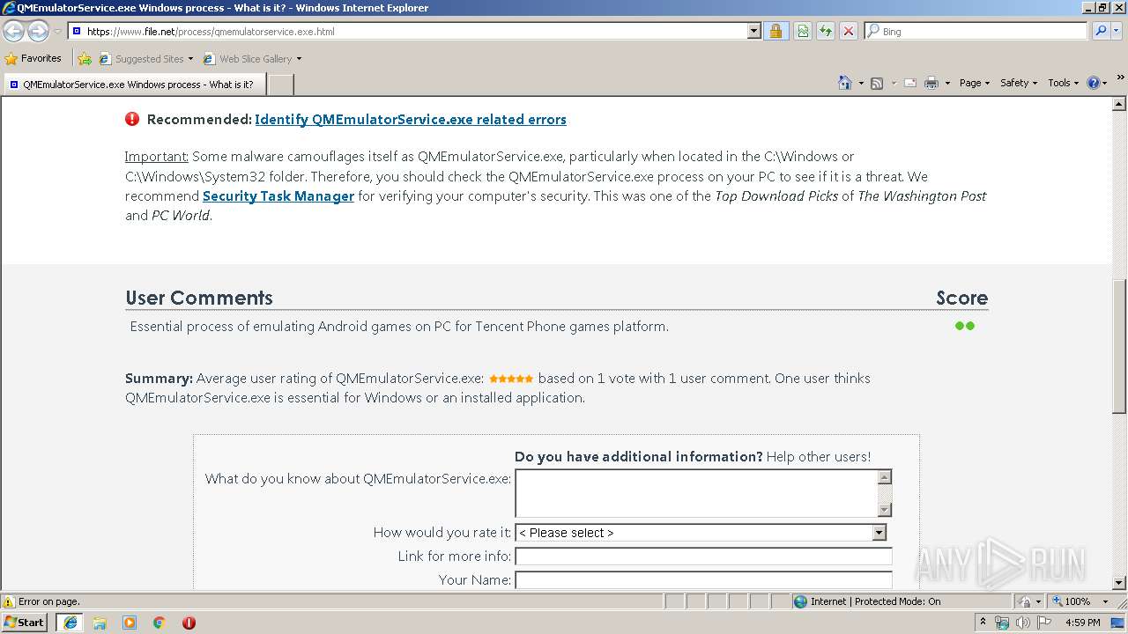The image size is (1128, 634).
Task: Expand the Print button dropdown arrow
Action: 947,83
